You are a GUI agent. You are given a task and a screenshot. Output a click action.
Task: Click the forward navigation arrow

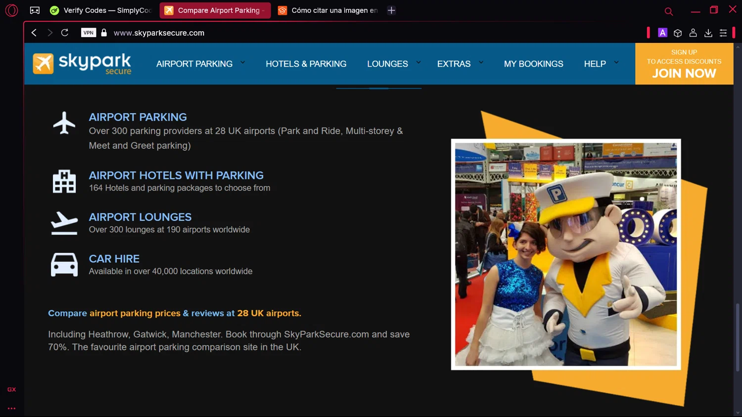click(50, 33)
